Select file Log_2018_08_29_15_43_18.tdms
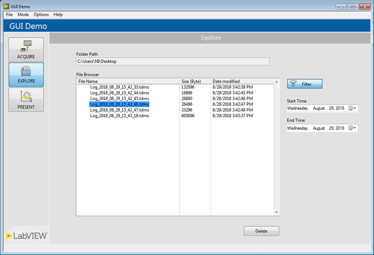 point(119,116)
